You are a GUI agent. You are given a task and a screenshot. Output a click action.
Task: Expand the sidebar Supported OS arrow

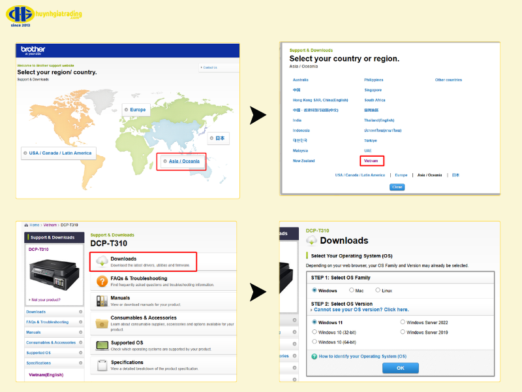[80, 353]
